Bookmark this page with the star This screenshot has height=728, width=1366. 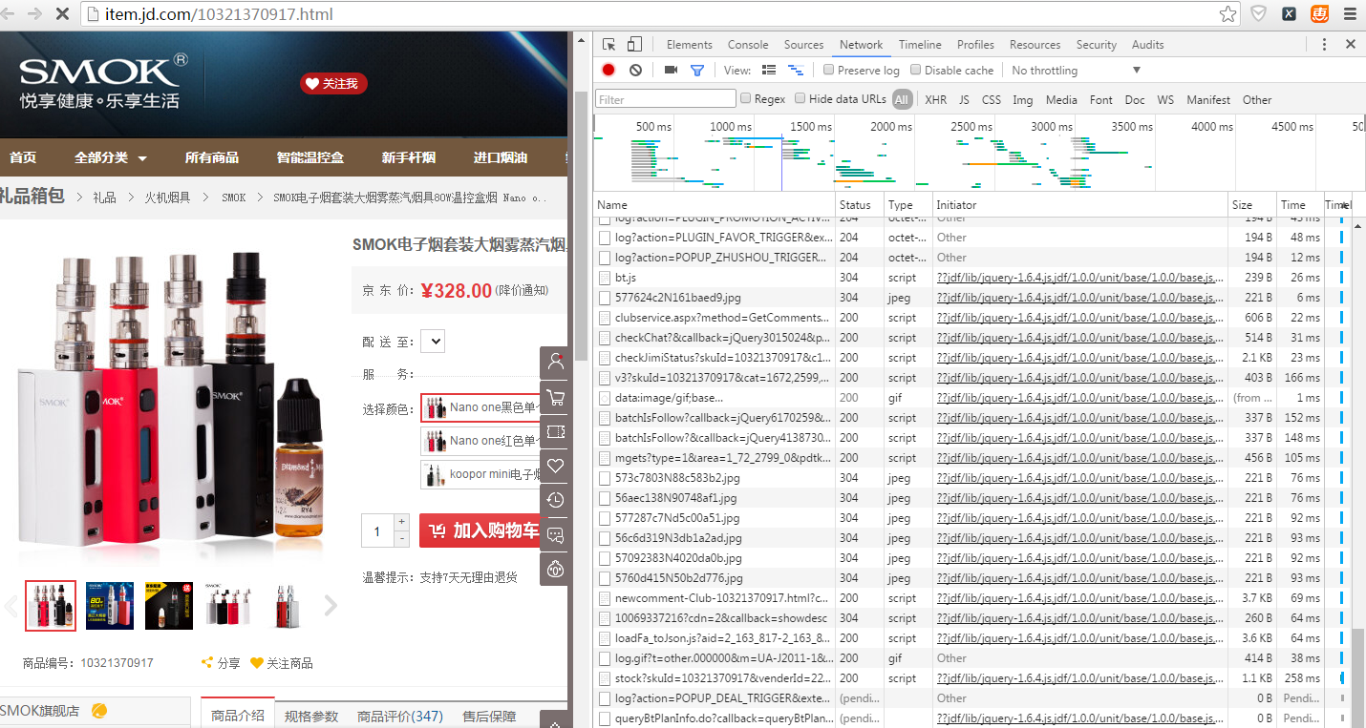tap(1227, 14)
